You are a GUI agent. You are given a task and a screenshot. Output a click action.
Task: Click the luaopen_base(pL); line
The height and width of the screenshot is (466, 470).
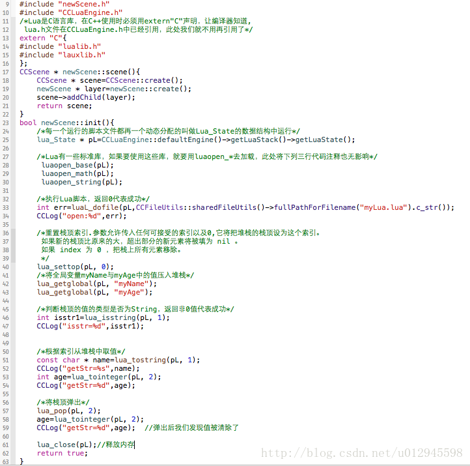tap(77, 166)
